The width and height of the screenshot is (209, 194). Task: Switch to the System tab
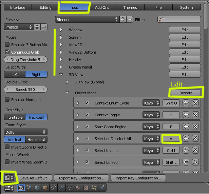coord(187,7)
